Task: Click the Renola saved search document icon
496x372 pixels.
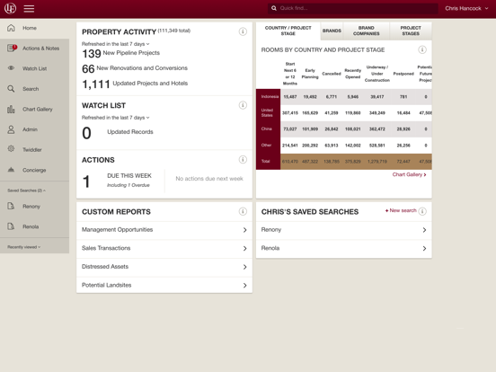Action: pos(11,226)
